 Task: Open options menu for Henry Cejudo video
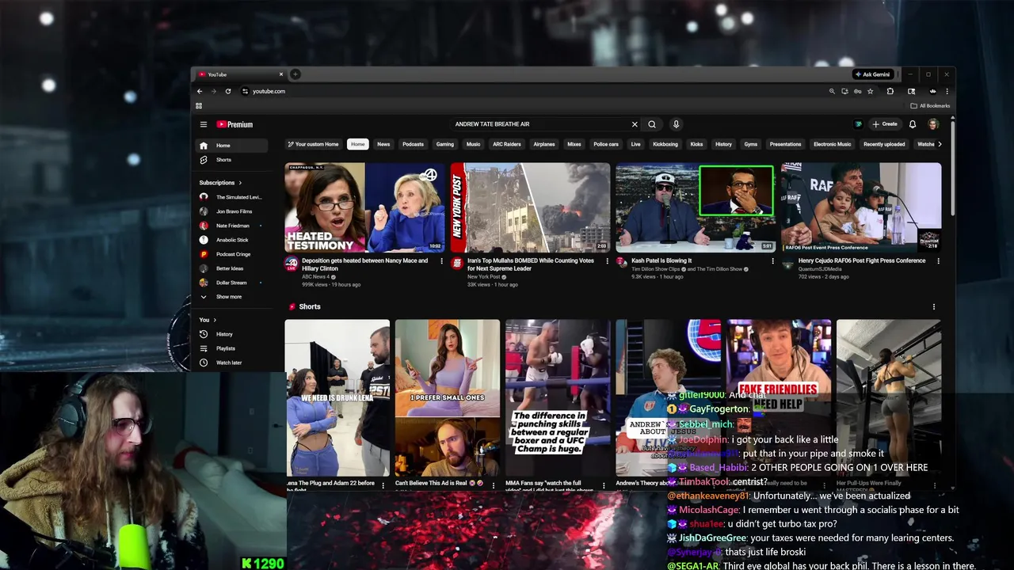[939, 261]
